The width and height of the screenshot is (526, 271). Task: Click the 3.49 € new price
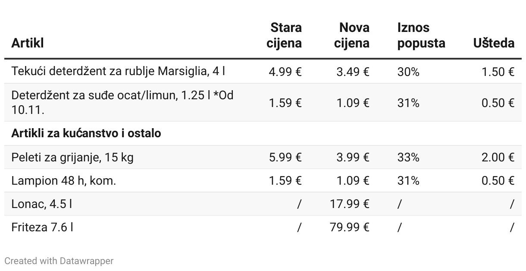point(353,71)
